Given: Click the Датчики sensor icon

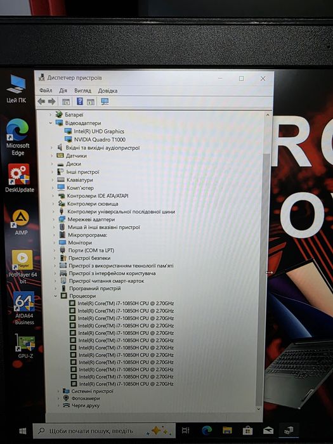Looking at the screenshot, I should [x=60, y=156].
